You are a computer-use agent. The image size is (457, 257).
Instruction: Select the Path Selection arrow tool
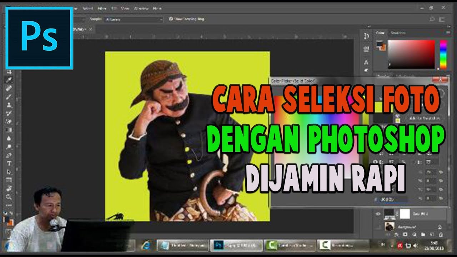(x=9, y=172)
